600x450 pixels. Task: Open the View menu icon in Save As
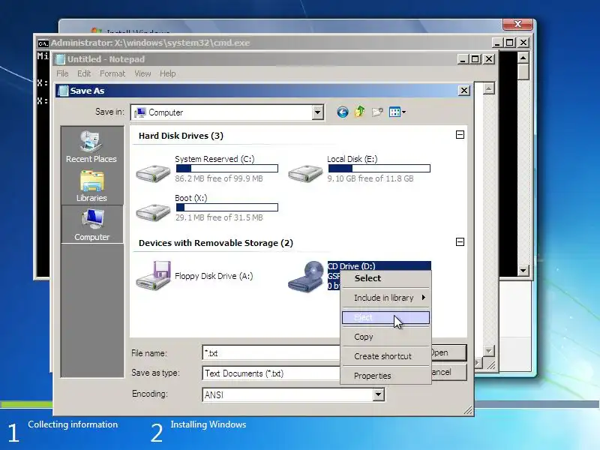tap(397, 112)
